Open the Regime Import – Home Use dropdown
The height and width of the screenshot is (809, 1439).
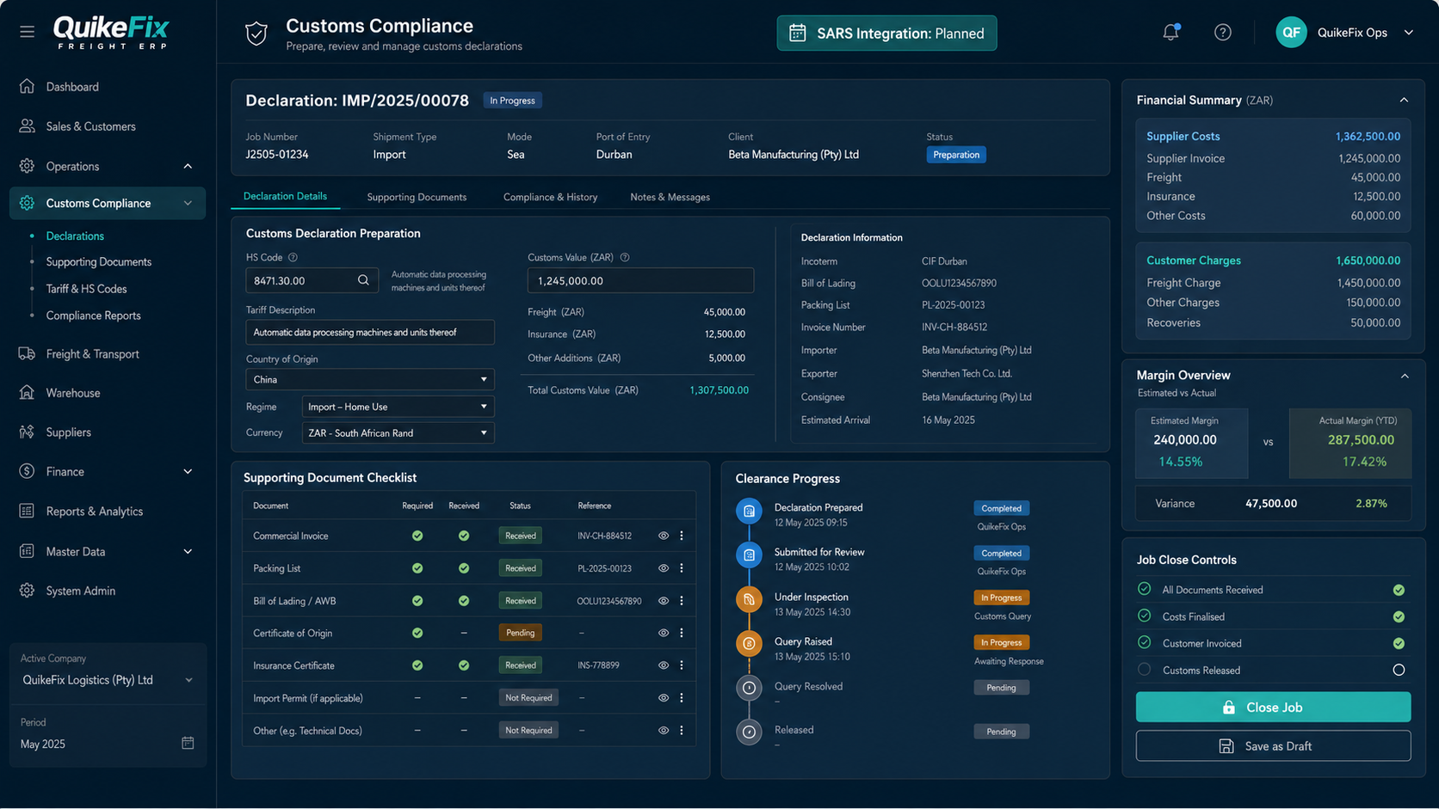click(398, 407)
